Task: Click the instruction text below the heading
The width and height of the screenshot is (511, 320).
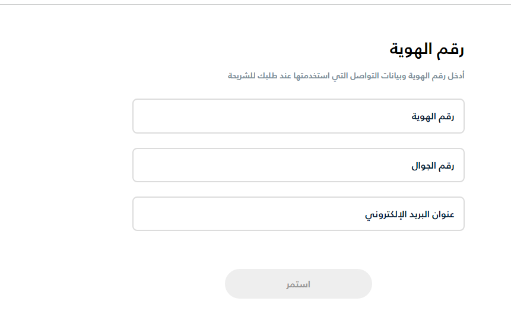Action: point(346,76)
